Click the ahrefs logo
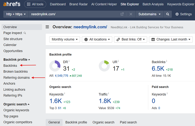195x126 pixels. pyautogui.click(x=12, y=4)
